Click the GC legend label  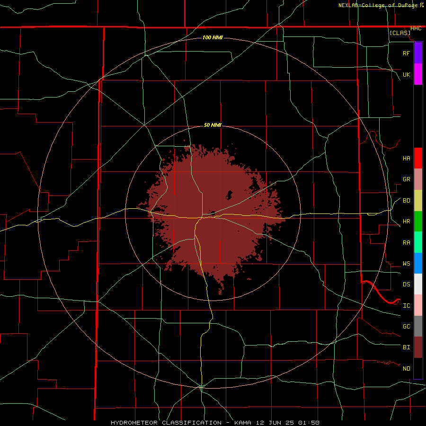point(406,327)
